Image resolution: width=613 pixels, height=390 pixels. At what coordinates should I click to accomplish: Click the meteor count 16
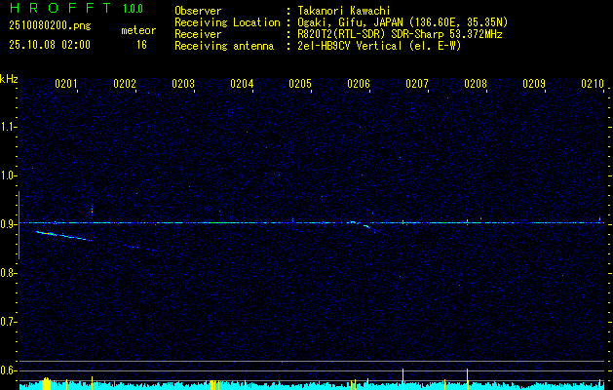tap(141, 45)
